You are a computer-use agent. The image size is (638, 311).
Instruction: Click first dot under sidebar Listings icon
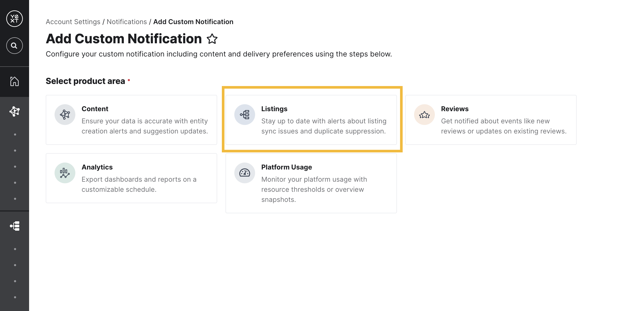pyautogui.click(x=15, y=249)
